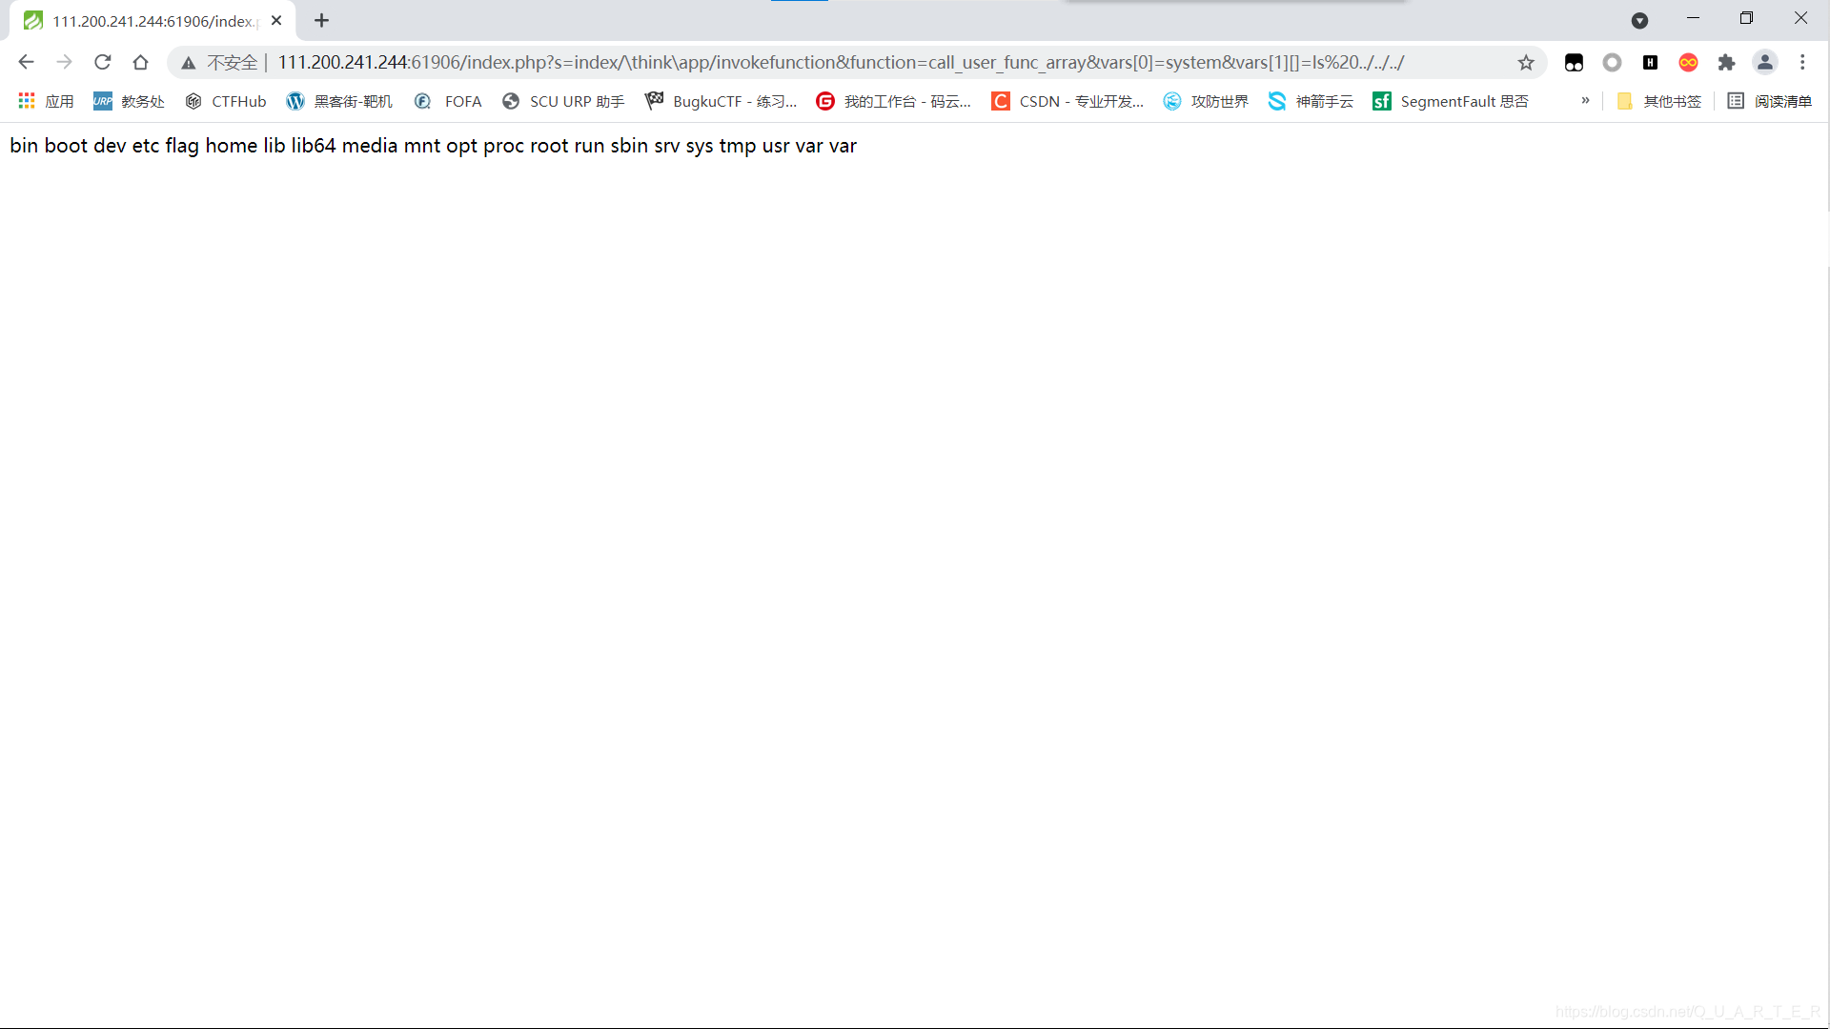Open a new tab

pyautogui.click(x=321, y=20)
